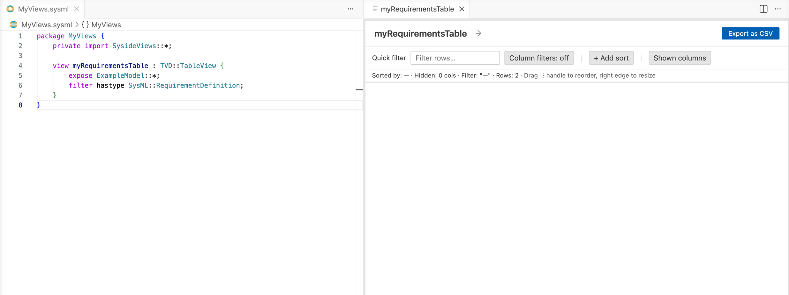Click the myRequirementsTable tab list icon
The width and height of the screenshot is (789, 295).
coord(375,9)
